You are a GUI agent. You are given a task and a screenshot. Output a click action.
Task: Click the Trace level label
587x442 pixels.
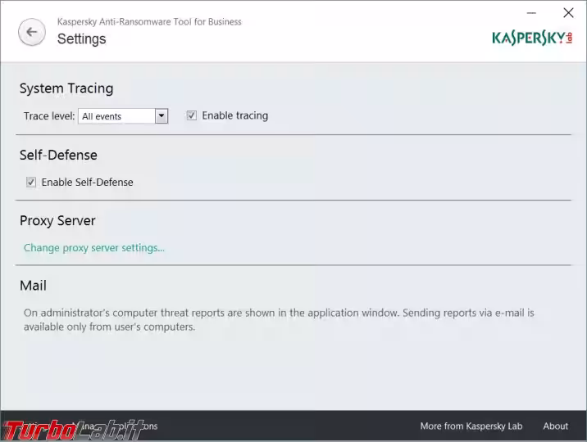click(49, 116)
